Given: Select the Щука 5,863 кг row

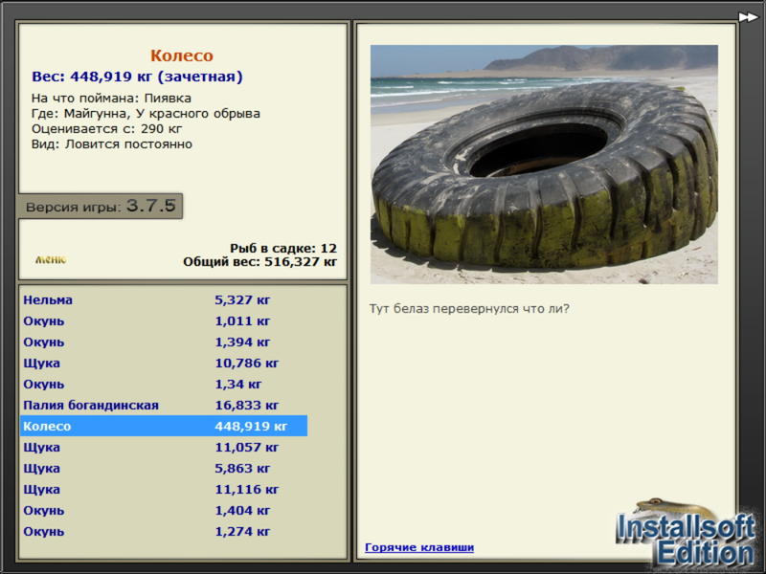Looking at the screenshot, I should pyautogui.click(x=164, y=468).
